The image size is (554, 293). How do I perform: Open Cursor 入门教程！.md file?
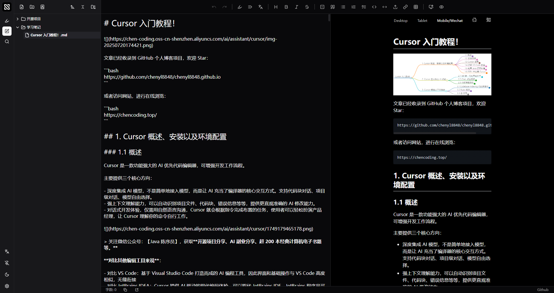pyautogui.click(x=49, y=35)
